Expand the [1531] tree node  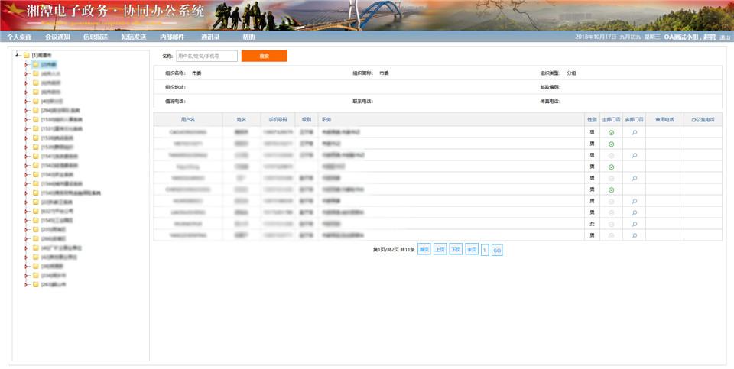pos(25,128)
